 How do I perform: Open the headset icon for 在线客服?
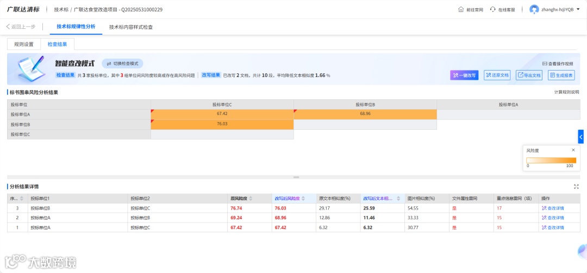click(x=492, y=10)
